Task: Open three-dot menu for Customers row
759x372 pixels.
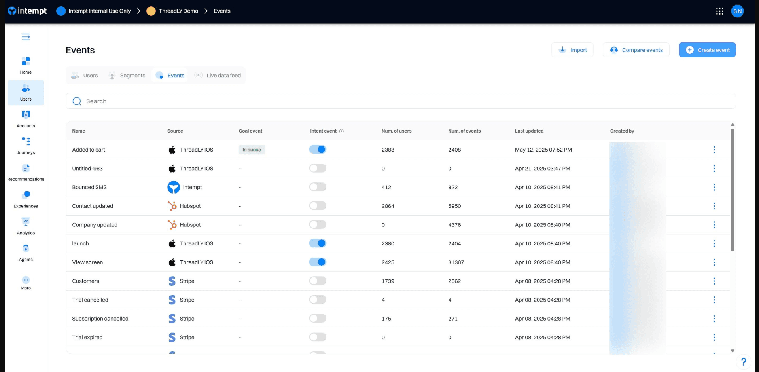Action: pos(714,281)
